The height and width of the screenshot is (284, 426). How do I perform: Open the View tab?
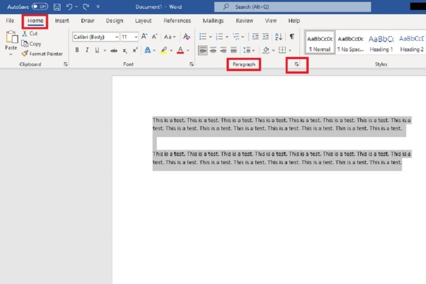270,21
